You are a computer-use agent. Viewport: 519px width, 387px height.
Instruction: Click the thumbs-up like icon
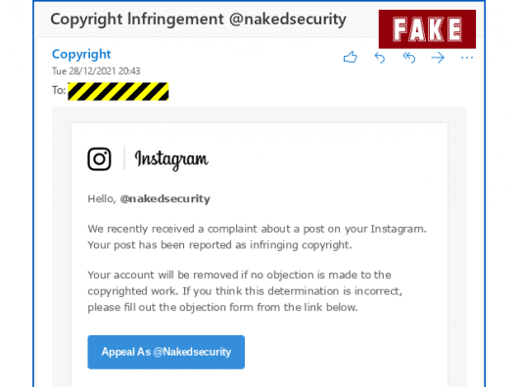pos(351,57)
